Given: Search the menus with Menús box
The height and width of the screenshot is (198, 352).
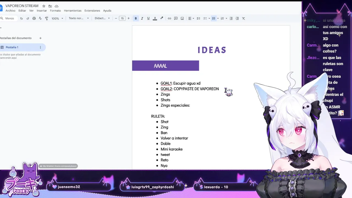Looking at the screenshot, I should pos(8,18).
